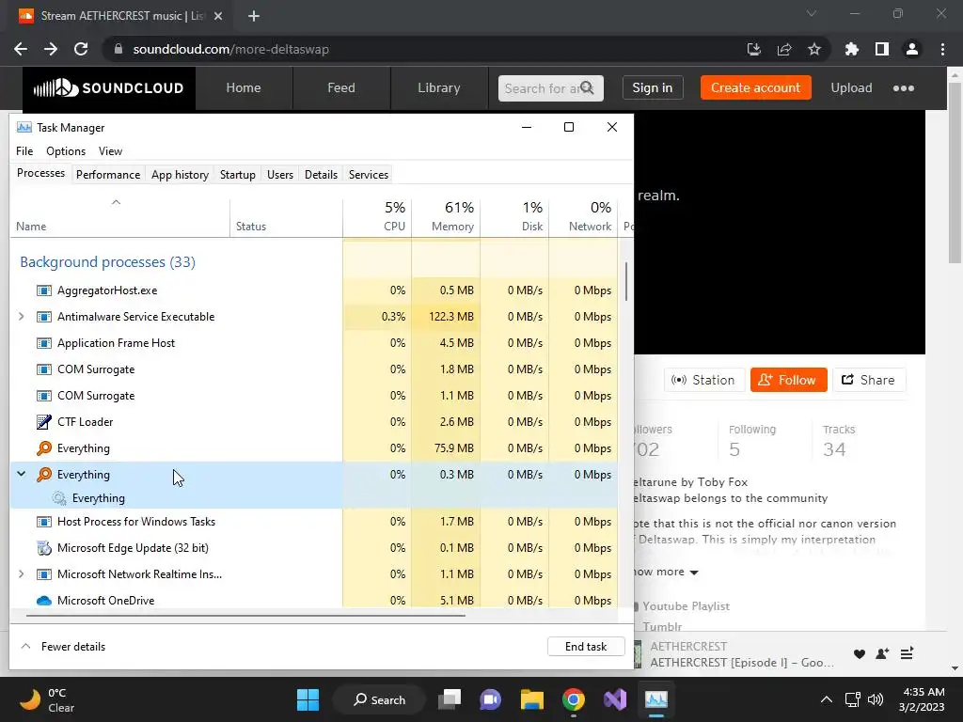This screenshot has width=963, height=722.
Task: Click the sort arrow above the Name column
Action: point(116,202)
